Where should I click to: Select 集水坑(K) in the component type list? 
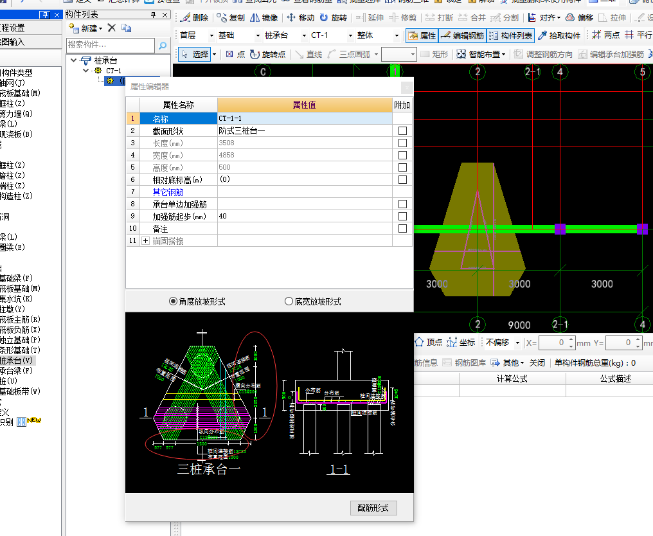16,299
